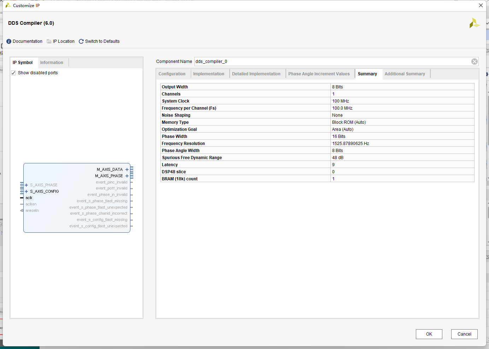Expand the S_AXIS_PHASE port plus
This screenshot has height=349, width=489.
point(26,185)
